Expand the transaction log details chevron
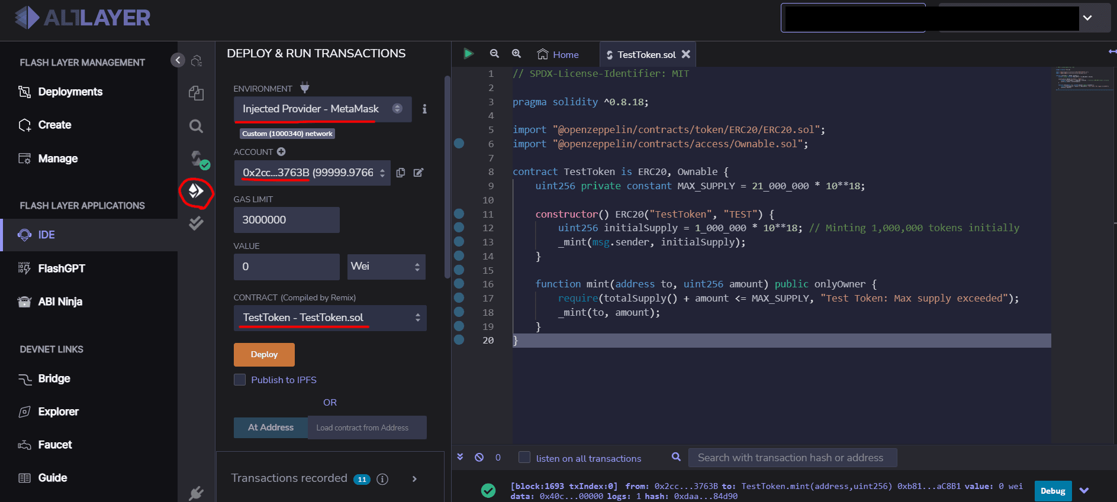This screenshot has width=1117, height=502. coord(1084,491)
